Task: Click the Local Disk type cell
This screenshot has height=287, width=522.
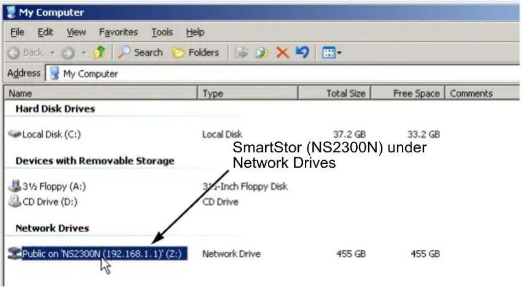Action: 222,135
